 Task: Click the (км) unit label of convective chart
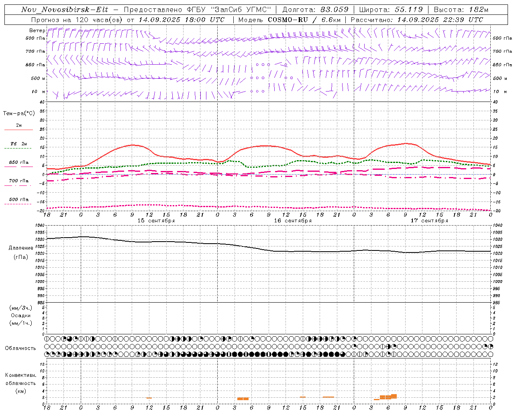(21, 391)
